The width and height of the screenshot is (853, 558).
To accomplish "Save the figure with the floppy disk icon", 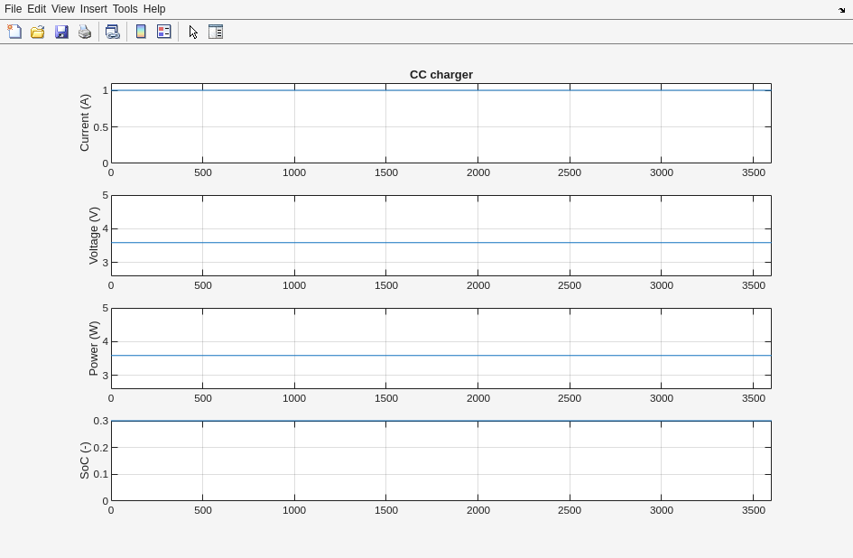I will tap(61, 32).
